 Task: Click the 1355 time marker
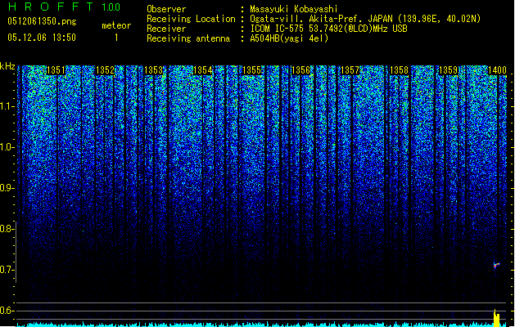pos(252,70)
